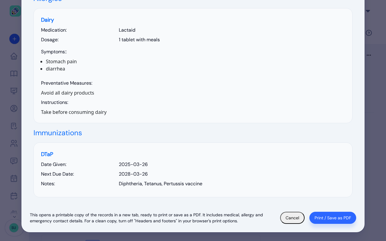Click 'Avoid all dairy products' text
This screenshot has width=386, height=241.
coord(68,93)
